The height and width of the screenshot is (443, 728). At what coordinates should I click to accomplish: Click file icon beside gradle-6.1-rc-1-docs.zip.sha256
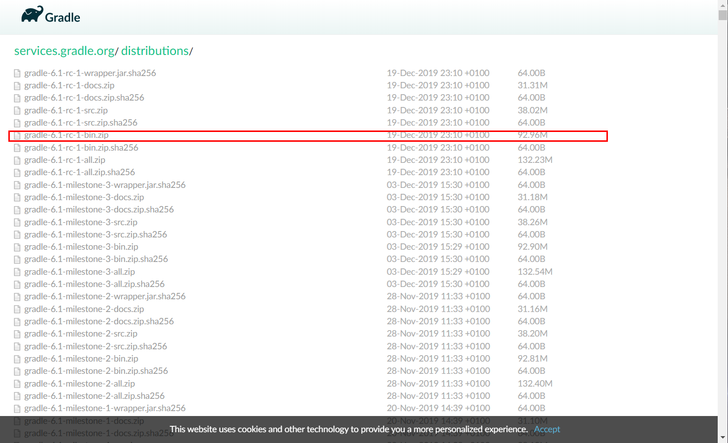tap(18, 98)
